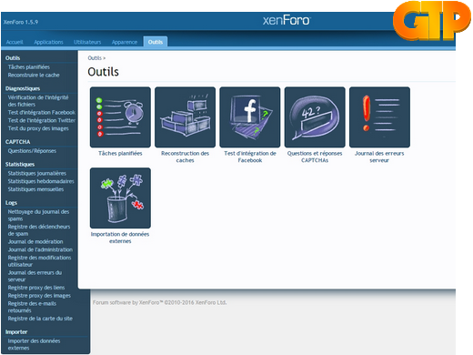This screenshot has width=473, height=355.
Task: Open Registre des déclencheurs de spam
Action: click(x=39, y=230)
